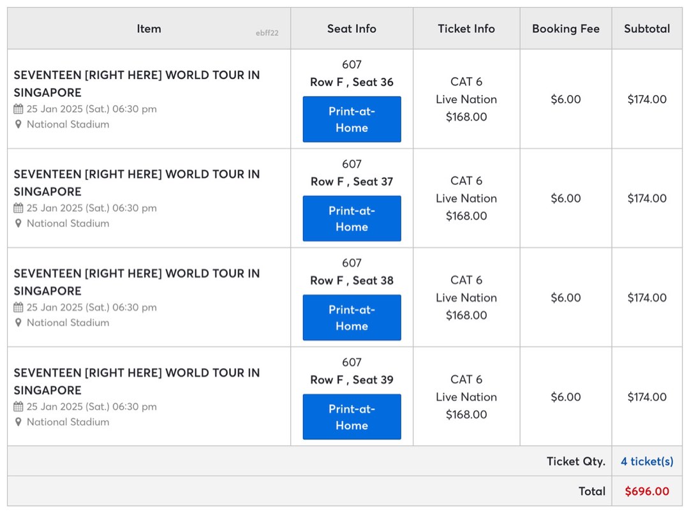Click the calendar icon beside Seat 37's date
This screenshot has width=689, height=516.
pos(19,207)
